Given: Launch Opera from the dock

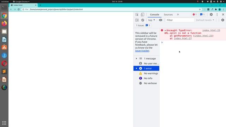Looking at the screenshot, I should point(4,64).
